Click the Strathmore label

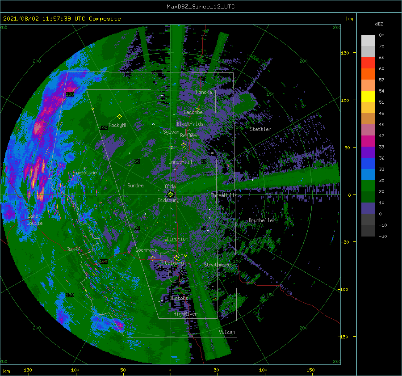point(217,265)
